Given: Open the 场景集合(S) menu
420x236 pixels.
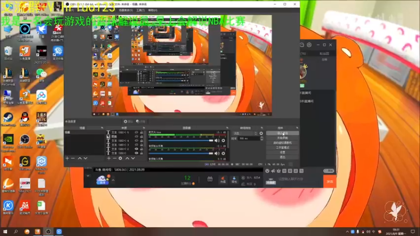Looking at the screenshot, I should click(x=125, y=10).
